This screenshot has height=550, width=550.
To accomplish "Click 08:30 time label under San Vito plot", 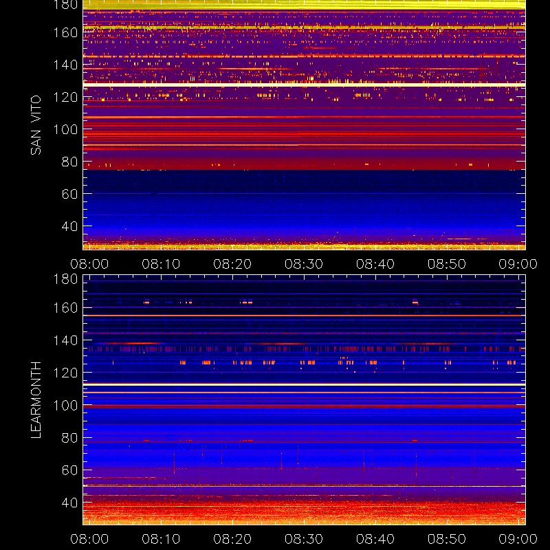I will pos(304,264).
